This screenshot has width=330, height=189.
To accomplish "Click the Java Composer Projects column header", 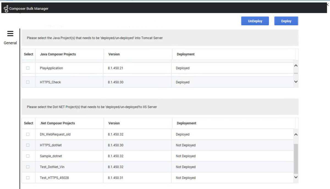I will pyautogui.click(x=58, y=54).
